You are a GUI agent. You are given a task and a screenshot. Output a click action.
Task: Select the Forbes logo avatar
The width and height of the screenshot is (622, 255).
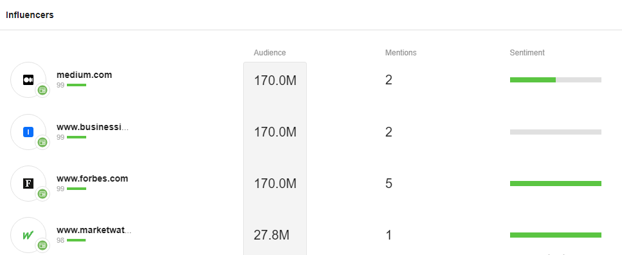point(28,184)
